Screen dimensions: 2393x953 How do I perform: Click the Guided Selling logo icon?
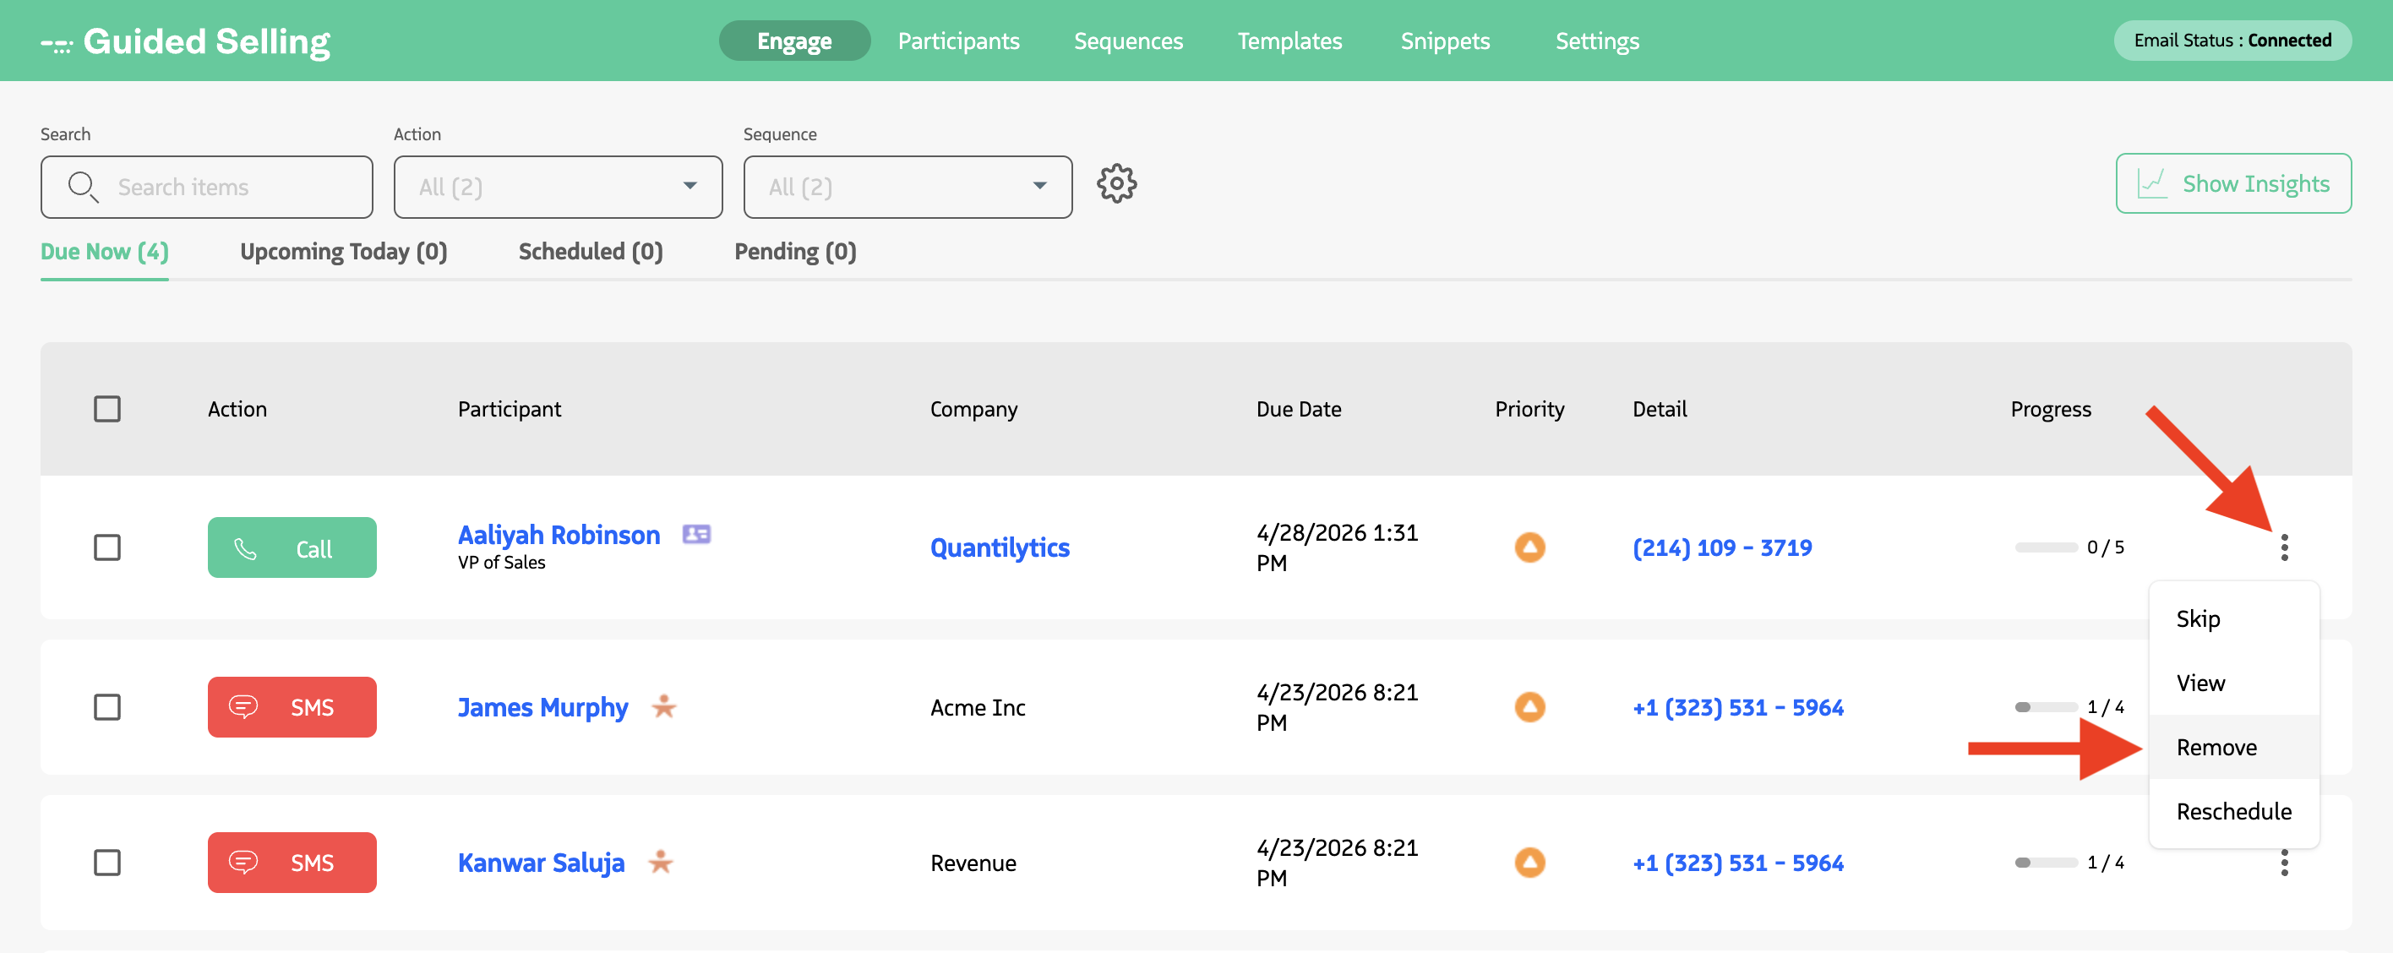[57, 41]
